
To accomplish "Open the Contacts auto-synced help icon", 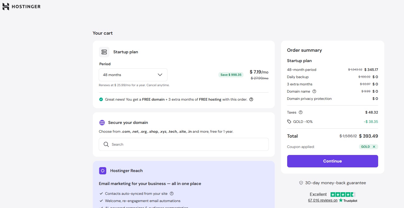I will coord(172,194).
